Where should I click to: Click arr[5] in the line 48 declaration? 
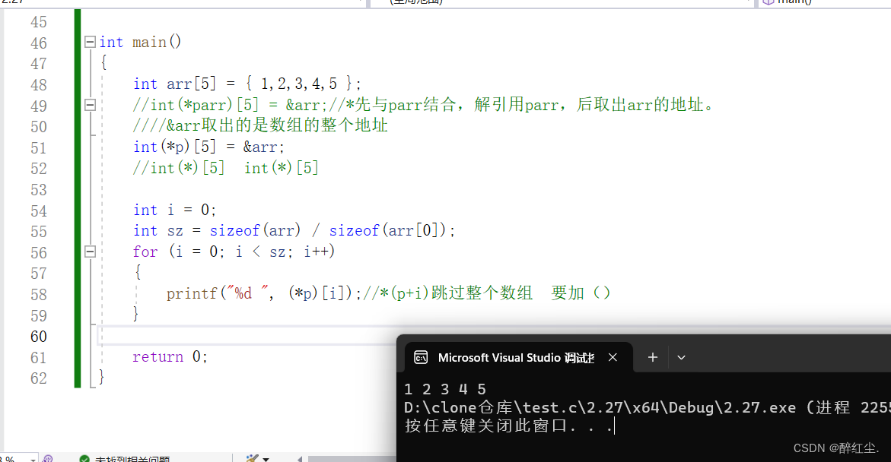click(x=192, y=84)
